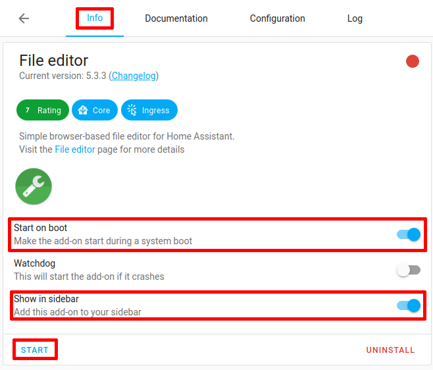433x370 pixels.
Task: Uninstall the File editor add-on
Action: pos(390,350)
